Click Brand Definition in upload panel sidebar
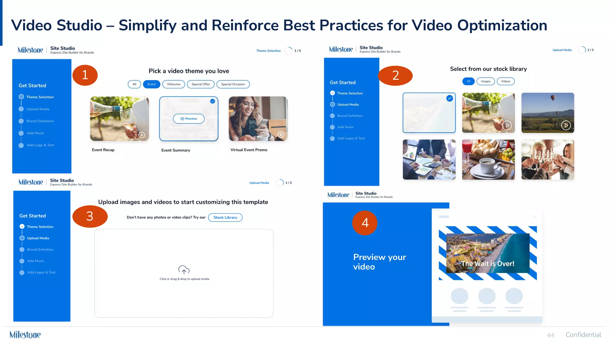Viewport: 610px width, 343px height. point(37,250)
